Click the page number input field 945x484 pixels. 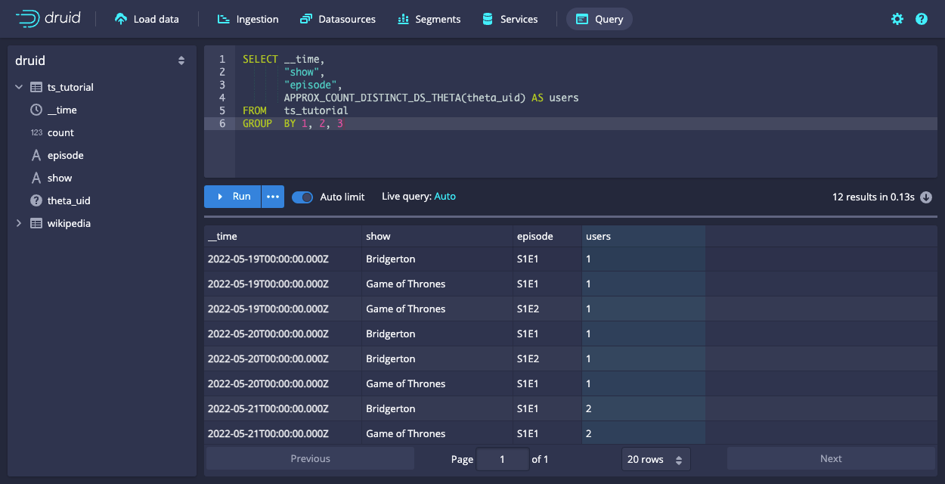[502, 459]
